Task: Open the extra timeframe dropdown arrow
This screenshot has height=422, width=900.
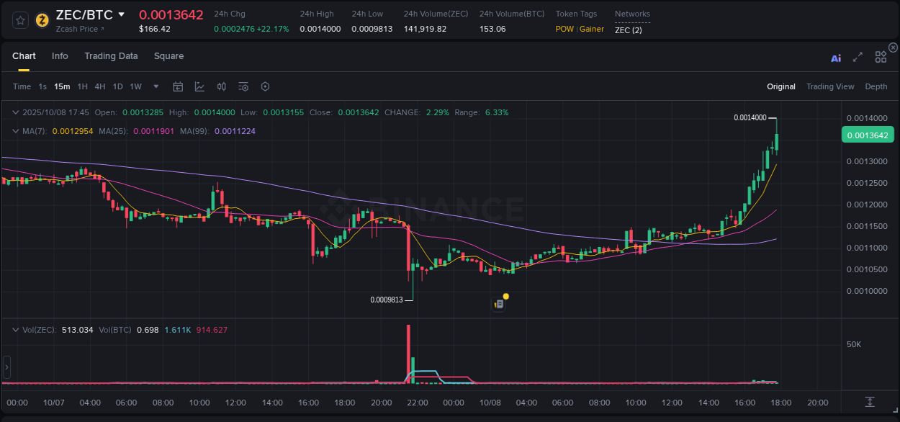Action: coord(155,86)
